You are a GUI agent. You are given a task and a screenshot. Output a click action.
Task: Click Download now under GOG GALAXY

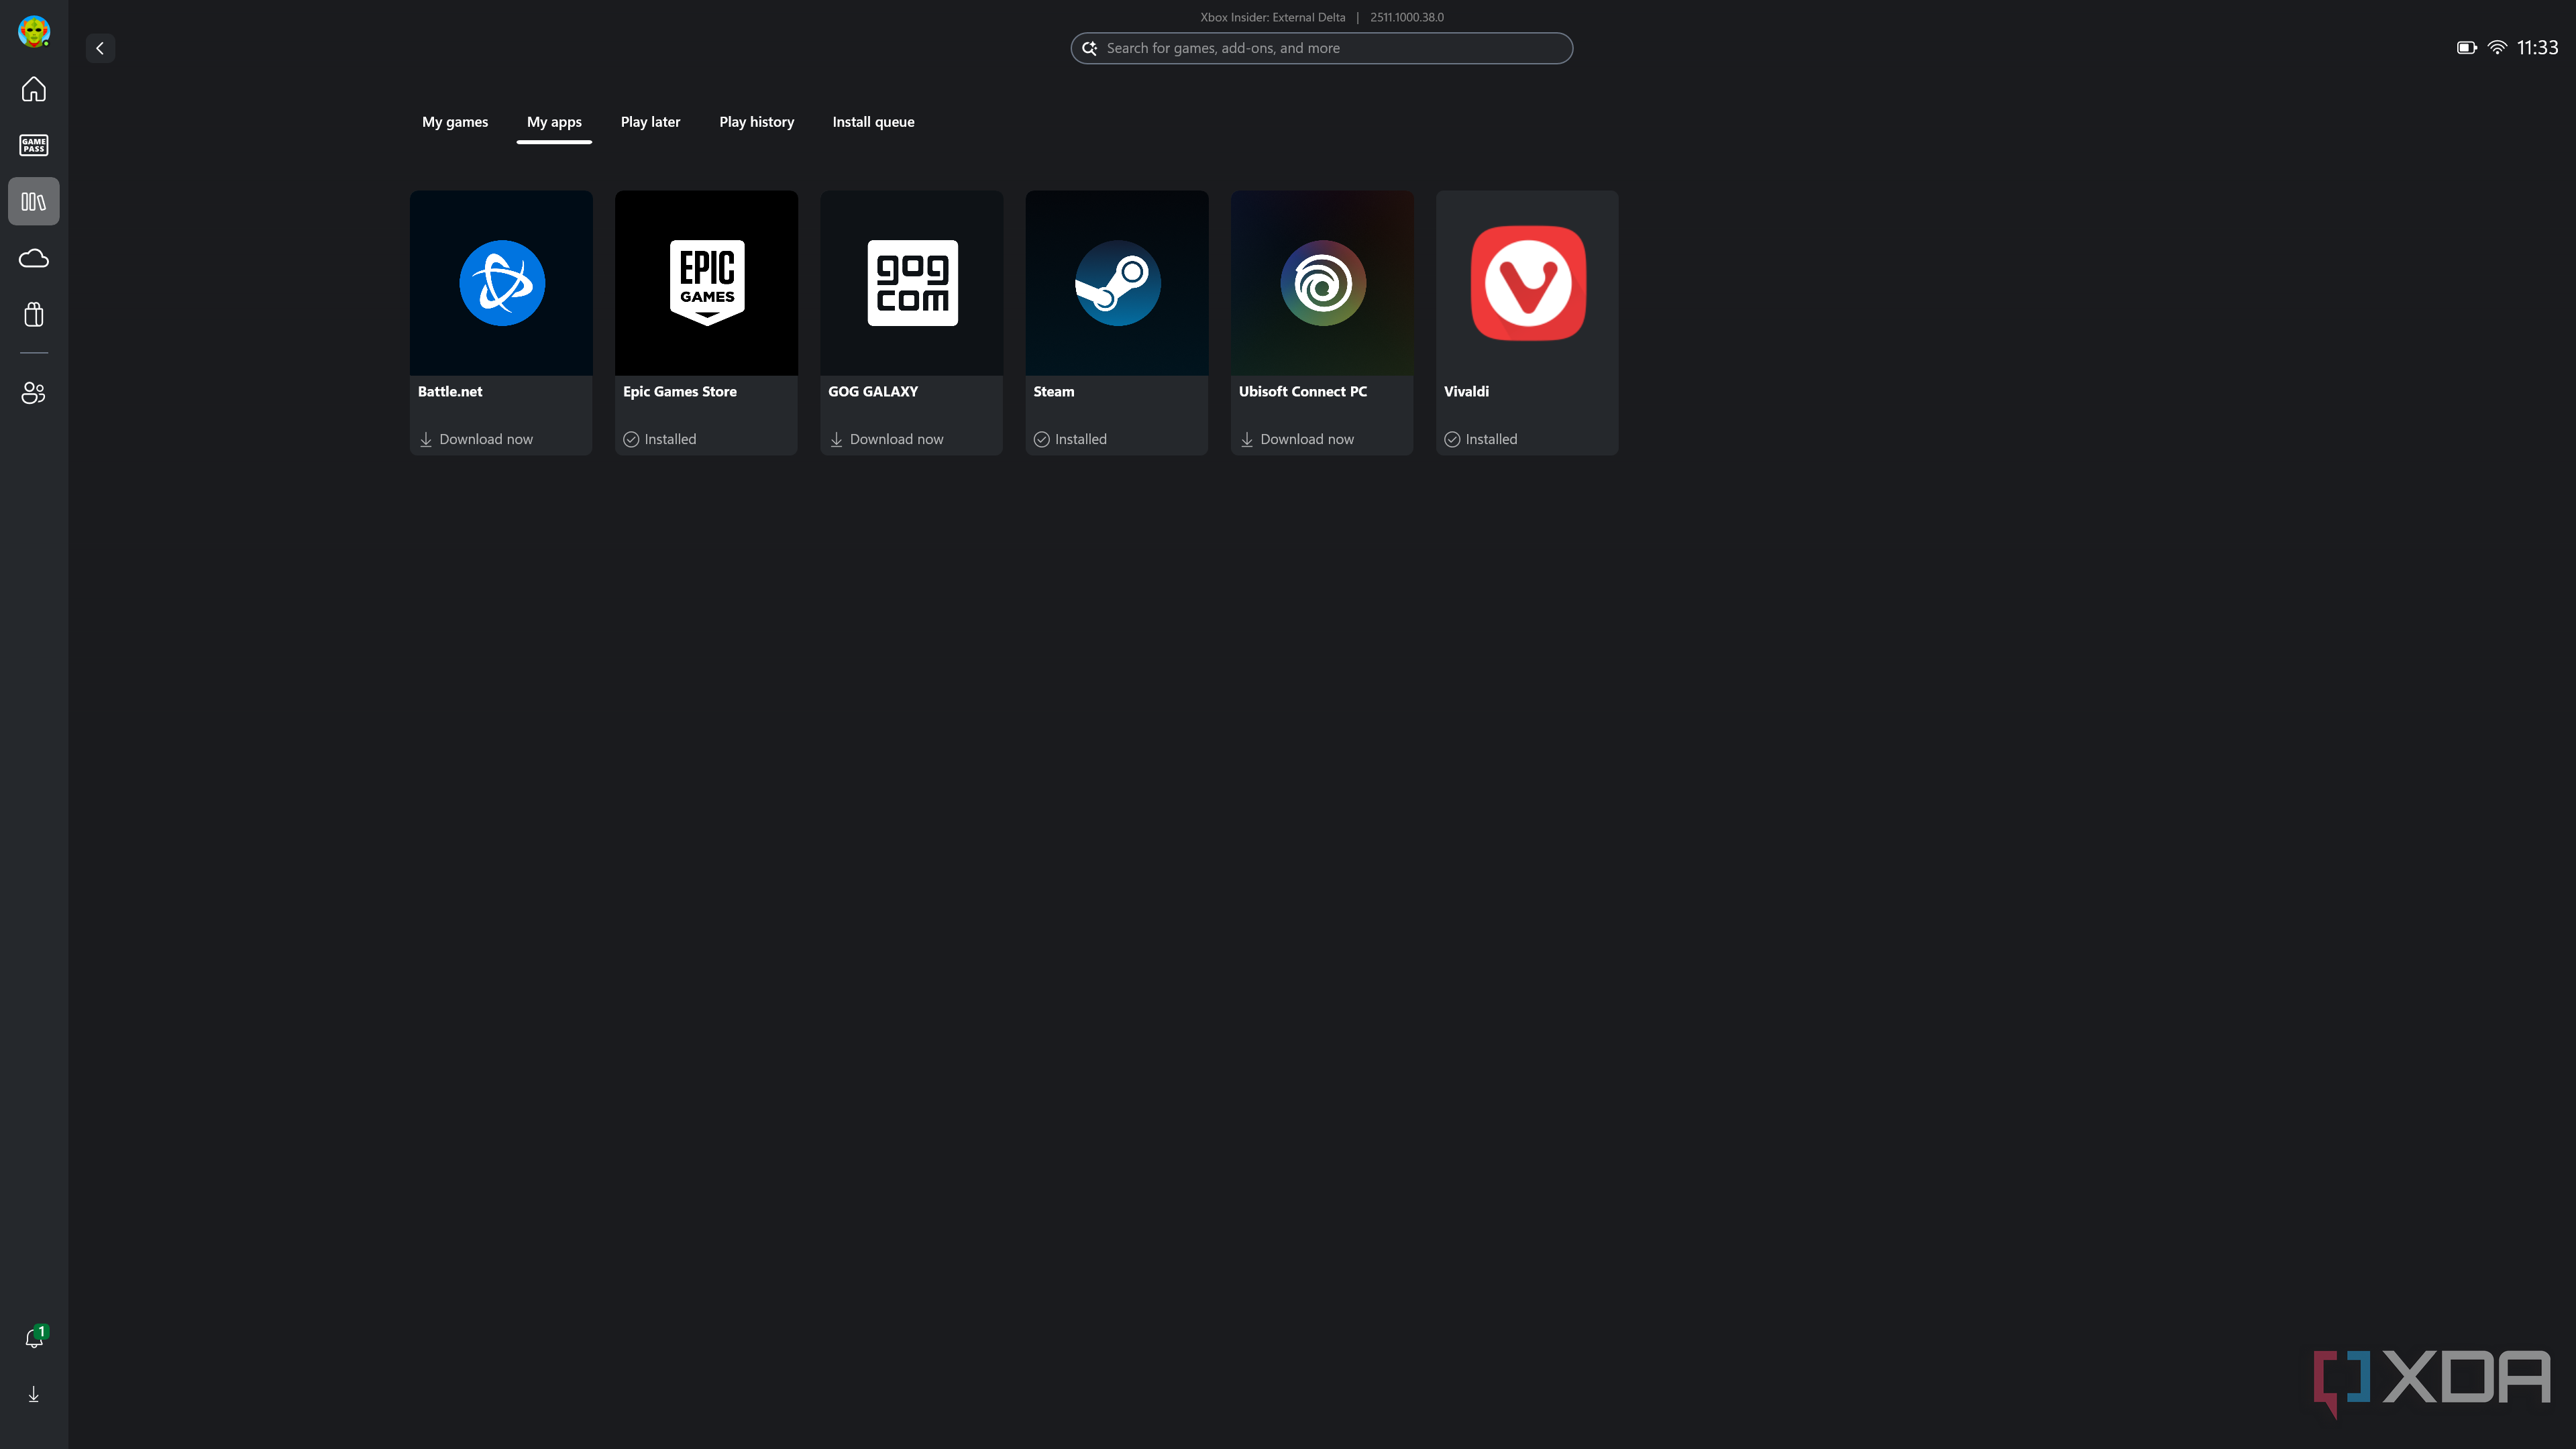897,439
